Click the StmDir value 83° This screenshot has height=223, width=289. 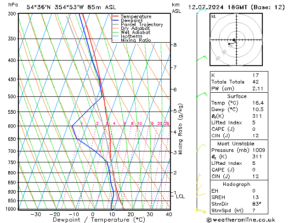(x=256, y=204)
